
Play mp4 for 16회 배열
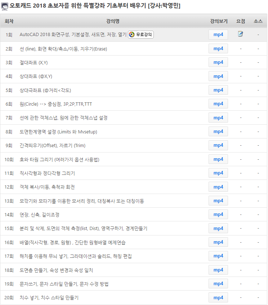coord(218,242)
